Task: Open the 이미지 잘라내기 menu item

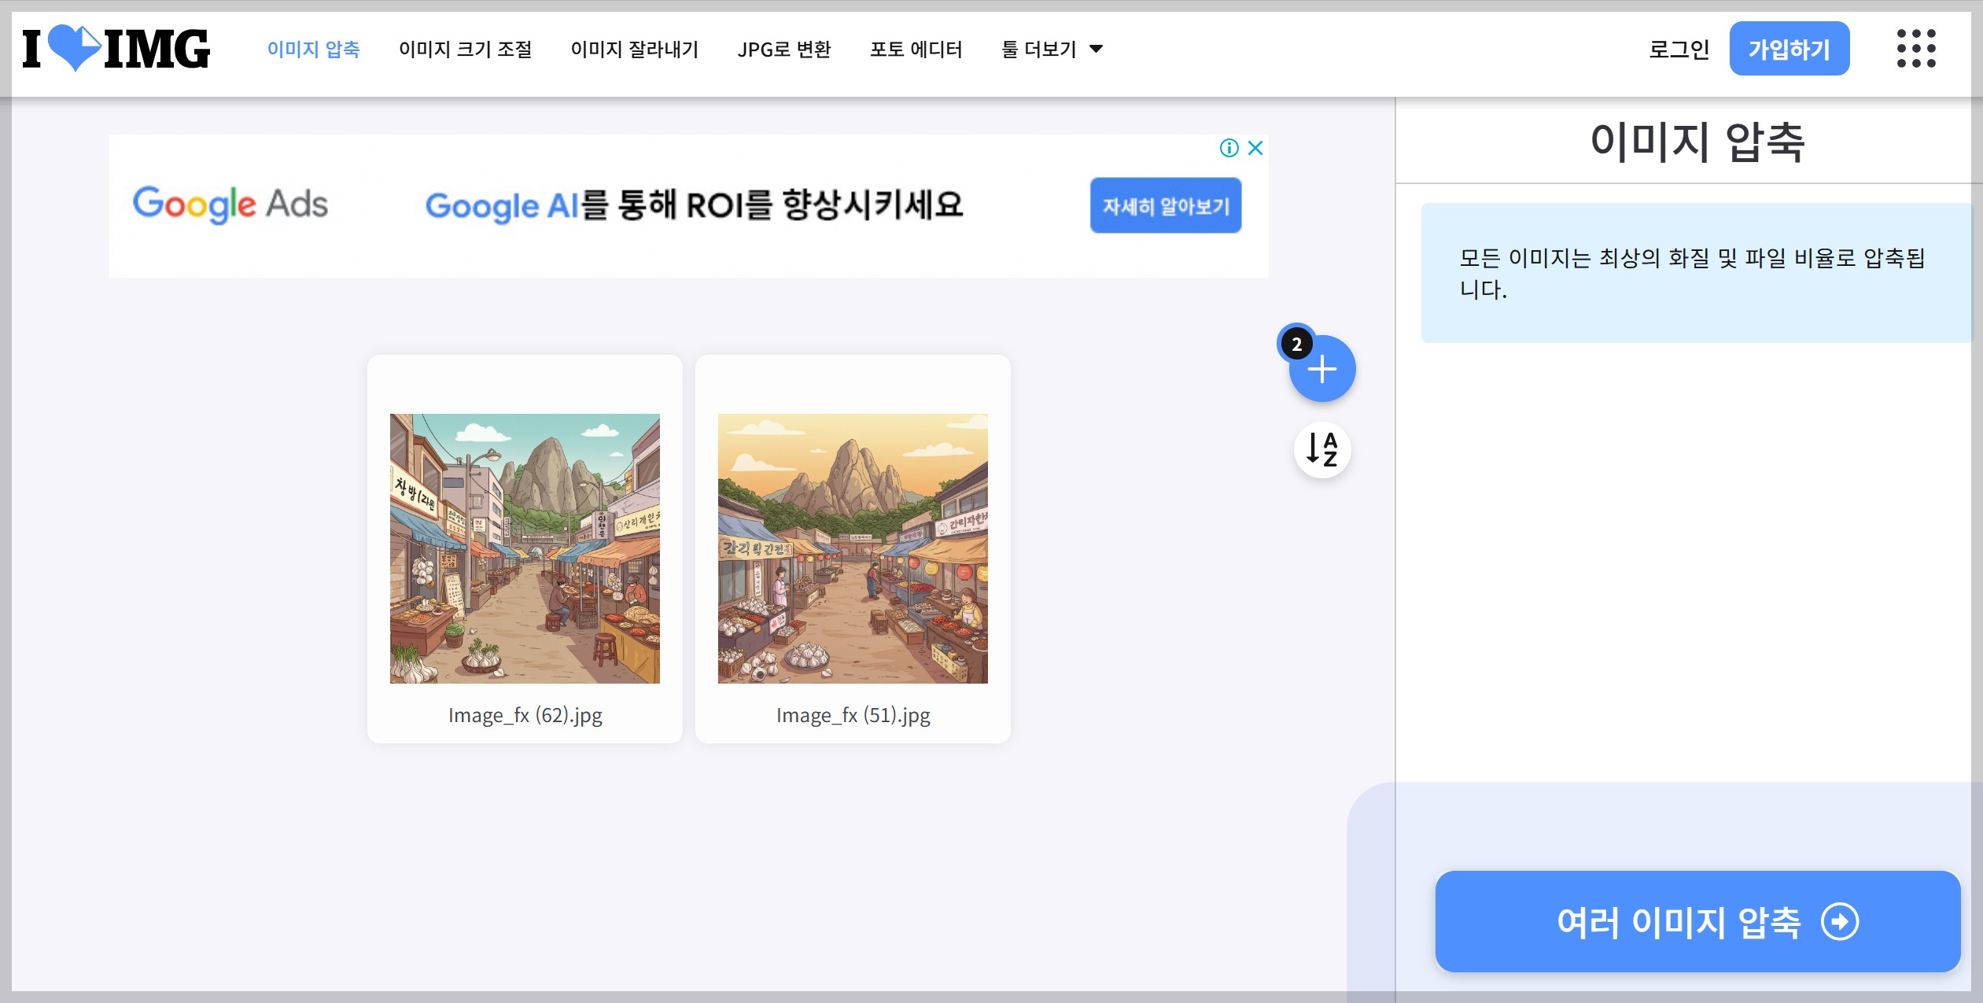Action: (x=635, y=49)
